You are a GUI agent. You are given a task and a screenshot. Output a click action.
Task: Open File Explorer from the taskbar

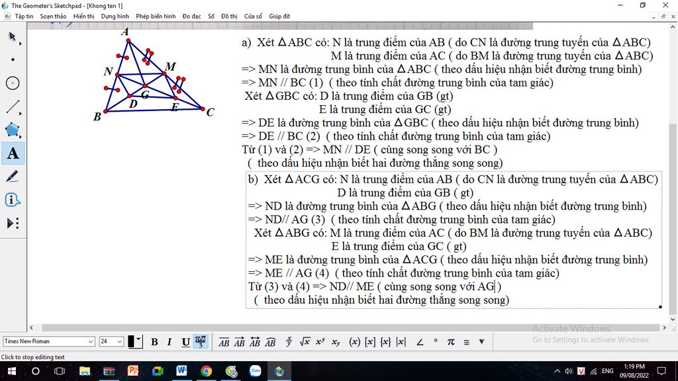pos(85,371)
